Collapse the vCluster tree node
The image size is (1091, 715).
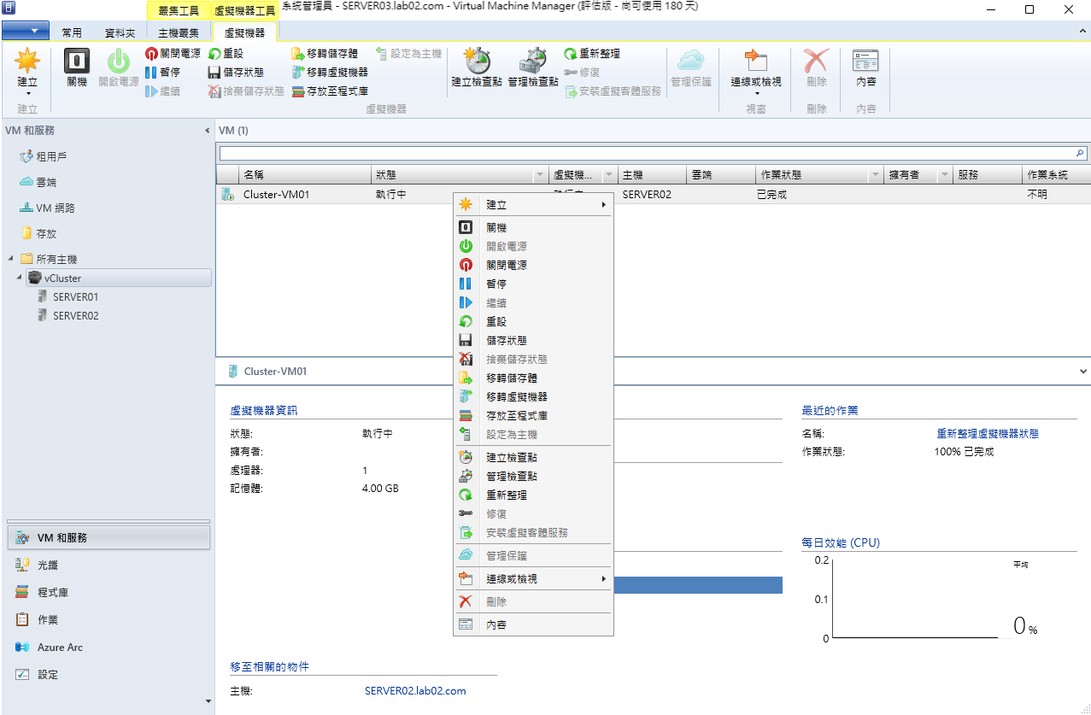pyautogui.click(x=19, y=278)
